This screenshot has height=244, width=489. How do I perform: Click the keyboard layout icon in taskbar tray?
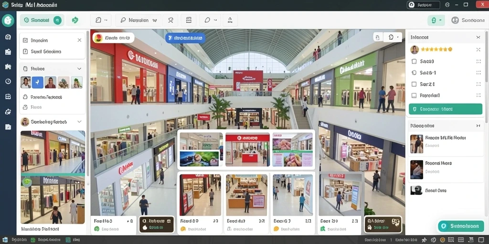[451, 240]
